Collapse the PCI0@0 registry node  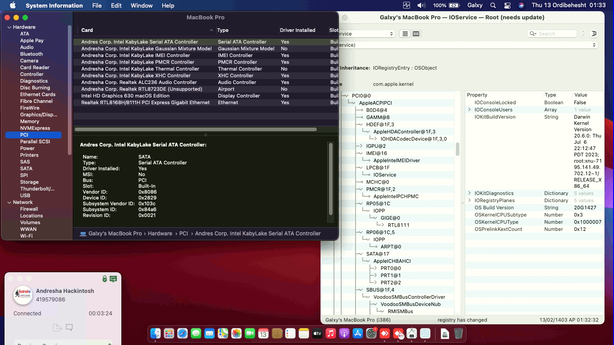pyautogui.click(x=347, y=96)
